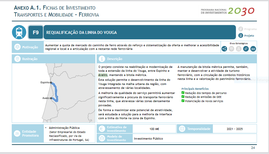Click the checkmark beside Redução dos tempos de percurso
Viewport: 269px width, 154px height.
coord(183,93)
